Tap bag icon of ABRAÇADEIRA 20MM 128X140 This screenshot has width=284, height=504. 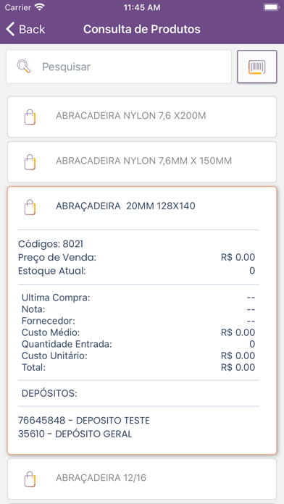(x=30, y=207)
